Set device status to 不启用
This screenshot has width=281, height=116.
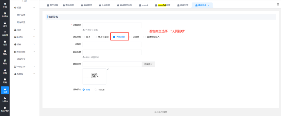96,89
